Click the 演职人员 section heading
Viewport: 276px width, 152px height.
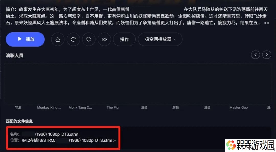14,56
